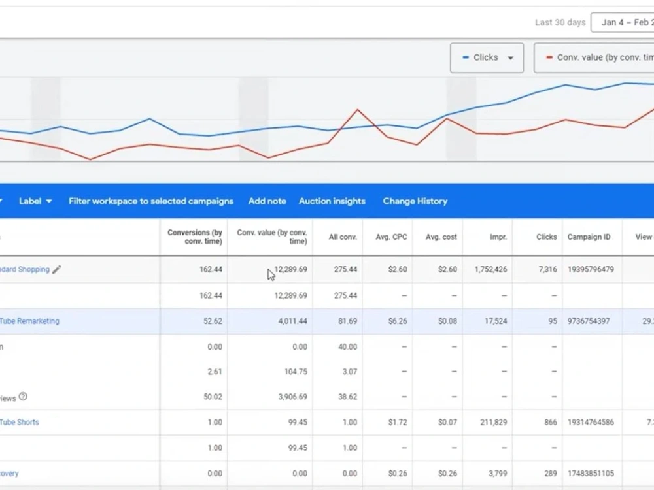Click Filter workspace to selected campaigns

pyautogui.click(x=151, y=201)
